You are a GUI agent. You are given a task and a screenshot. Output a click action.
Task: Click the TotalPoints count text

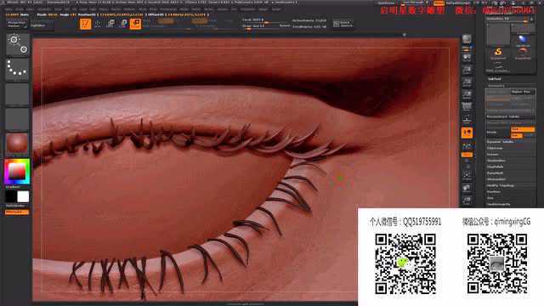pyautogui.click(x=309, y=26)
